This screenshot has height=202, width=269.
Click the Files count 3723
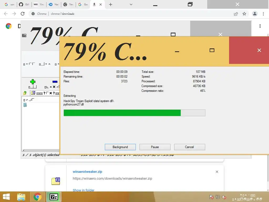124,81
